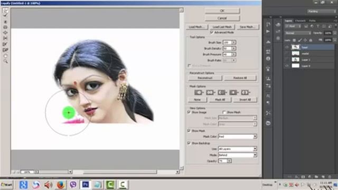Filter layers by shape type icon
The height and width of the screenshot is (190, 338).
tap(324, 26)
